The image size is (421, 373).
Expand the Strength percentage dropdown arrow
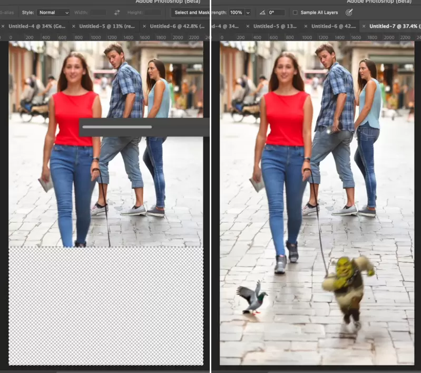point(248,12)
